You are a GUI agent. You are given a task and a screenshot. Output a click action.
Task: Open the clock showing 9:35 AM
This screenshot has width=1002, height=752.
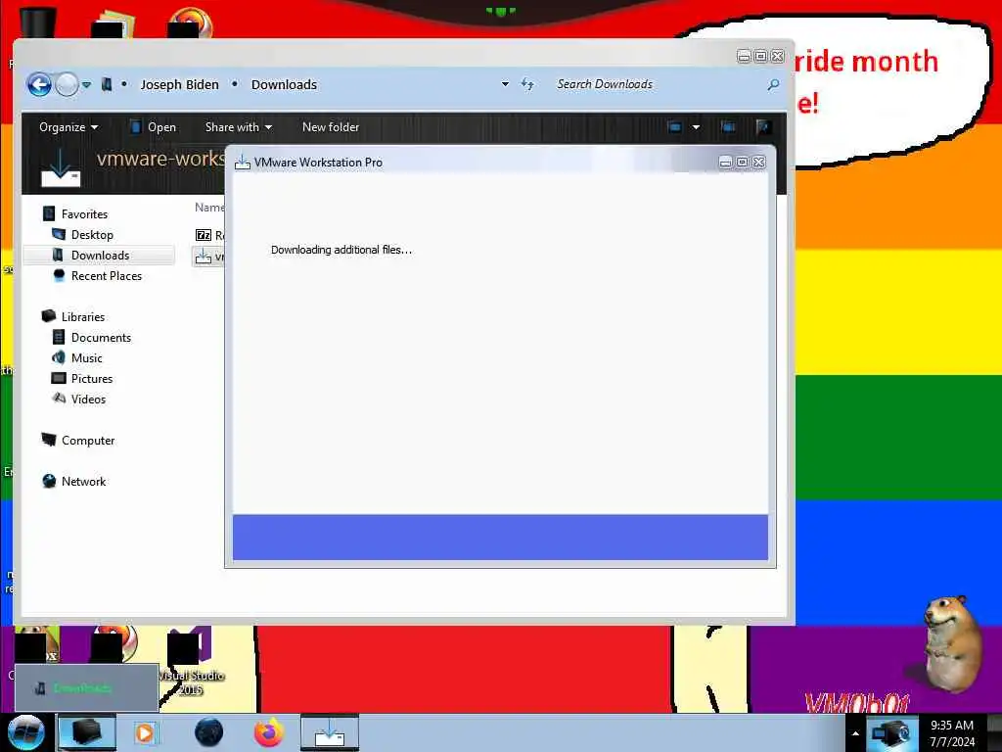click(952, 733)
